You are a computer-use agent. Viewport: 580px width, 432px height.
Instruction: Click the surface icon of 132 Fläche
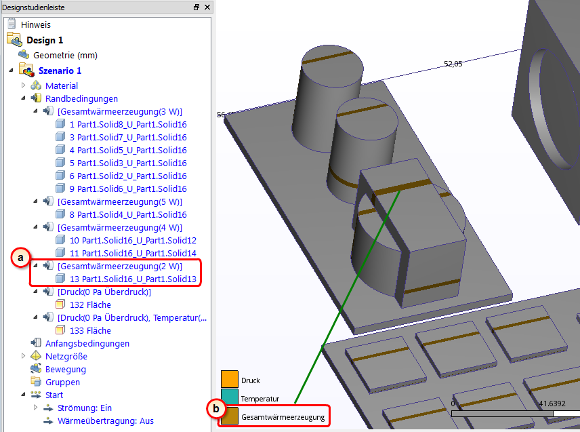click(60, 305)
